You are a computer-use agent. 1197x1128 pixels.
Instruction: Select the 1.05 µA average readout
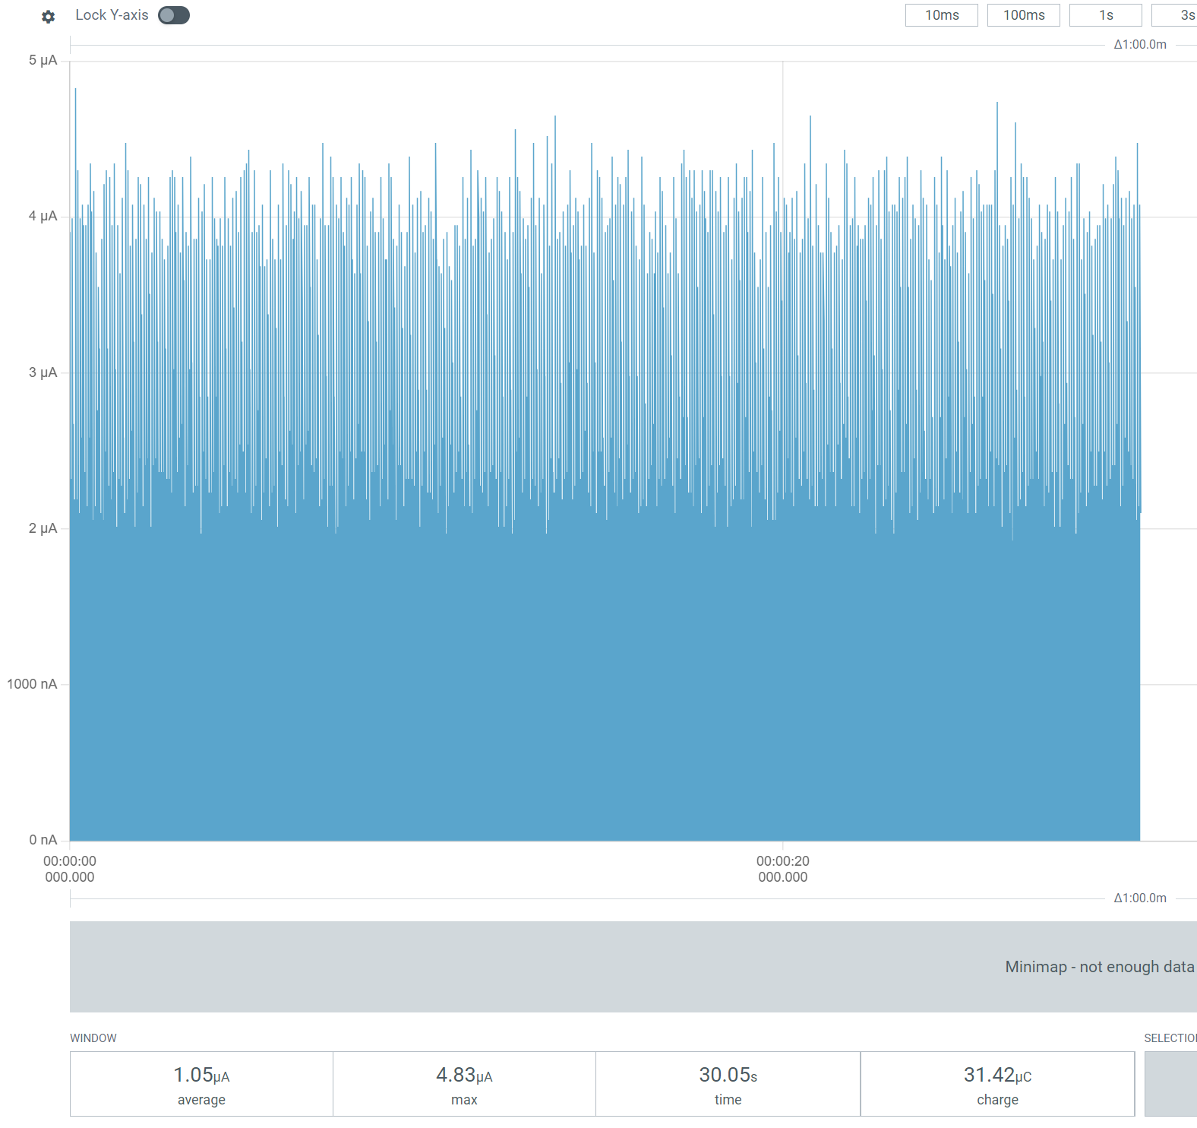[x=201, y=1084]
